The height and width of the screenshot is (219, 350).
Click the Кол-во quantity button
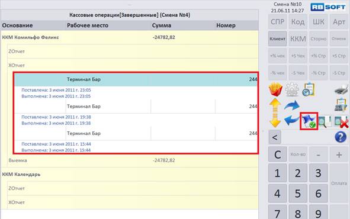click(298, 154)
